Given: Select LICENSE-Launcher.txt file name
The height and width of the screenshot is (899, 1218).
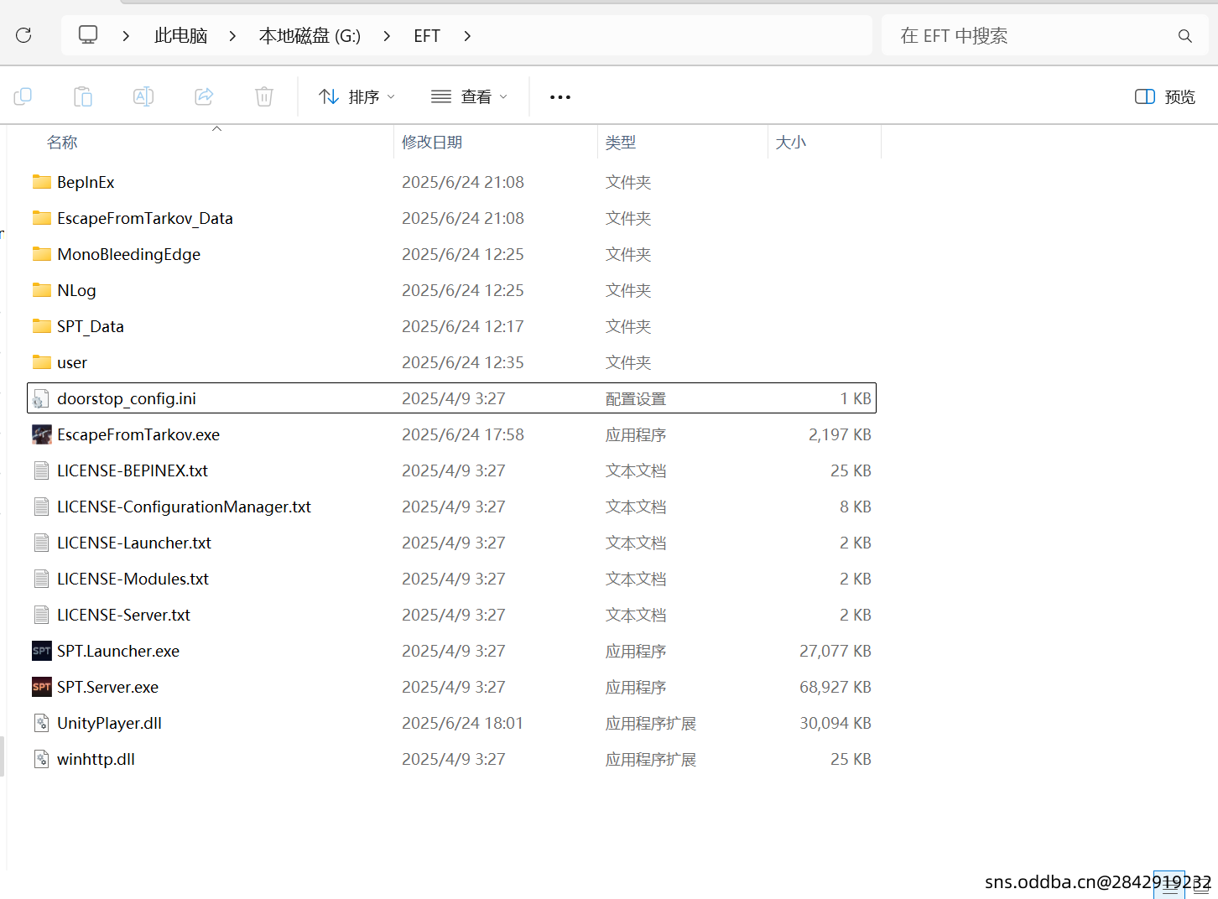Looking at the screenshot, I should coord(134,543).
